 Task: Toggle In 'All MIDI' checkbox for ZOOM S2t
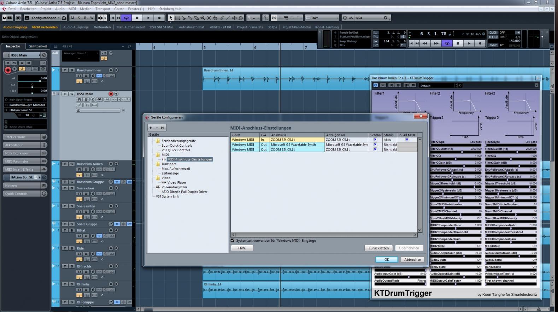point(407,140)
